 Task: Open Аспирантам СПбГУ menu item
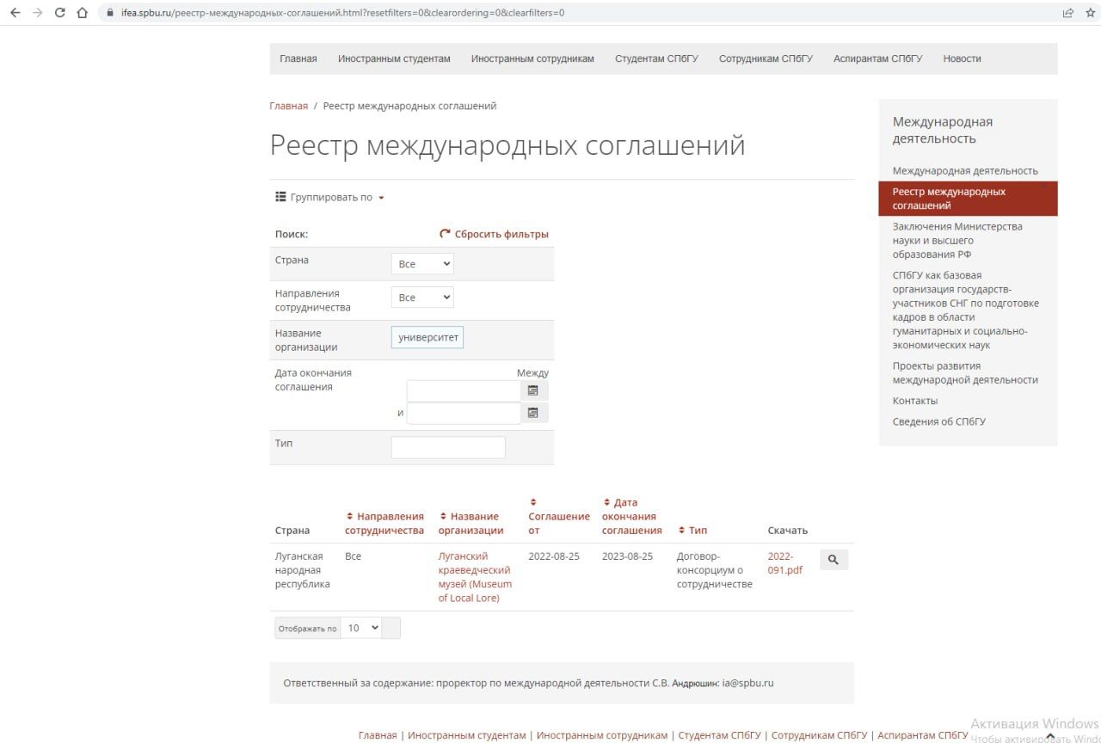(877, 58)
